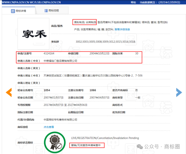Select registration announcement number 1066
186x154 pixels.
pos(93,90)
